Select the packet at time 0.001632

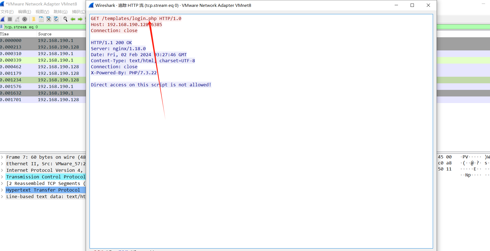tap(43, 93)
